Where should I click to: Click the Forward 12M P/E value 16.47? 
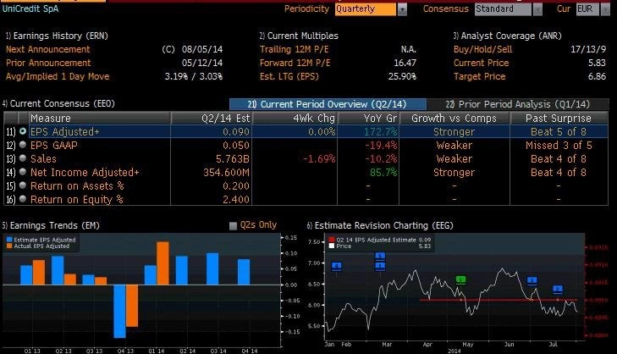click(x=405, y=63)
